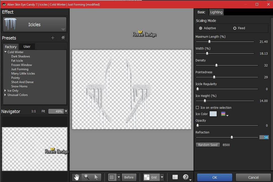The image size is (273, 182).
Task: Open the background color dropdown arrow
Action: [119, 177]
